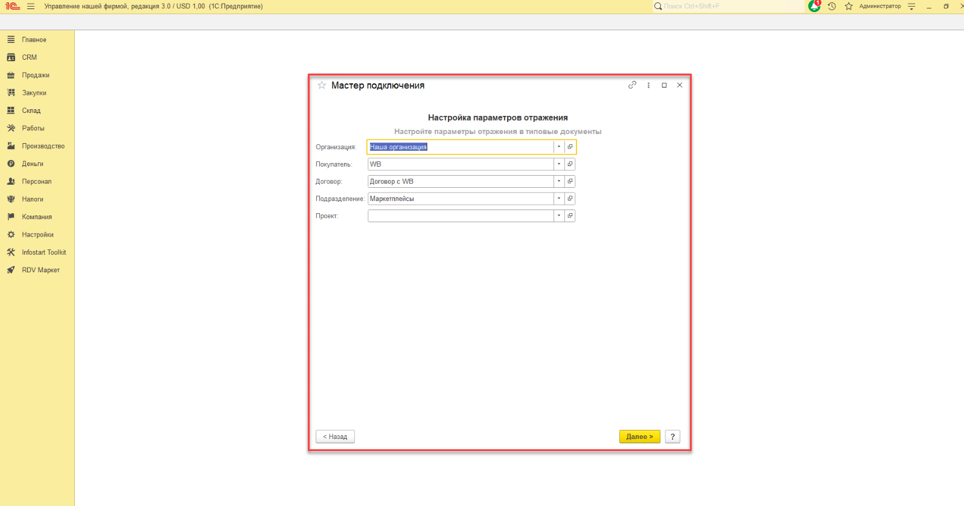The image size is (964, 506).
Task: Open the Персонал section
Action: tap(36, 182)
